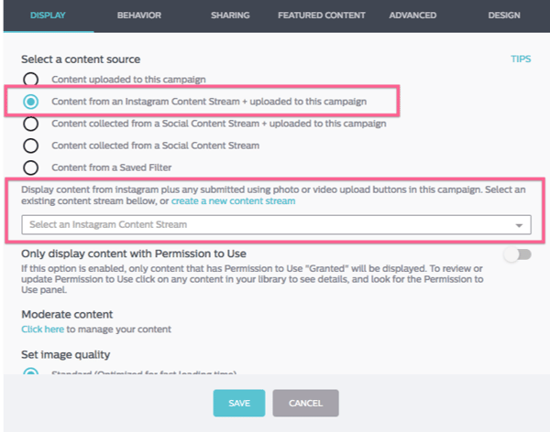Open the create a new content stream link

click(x=233, y=201)
